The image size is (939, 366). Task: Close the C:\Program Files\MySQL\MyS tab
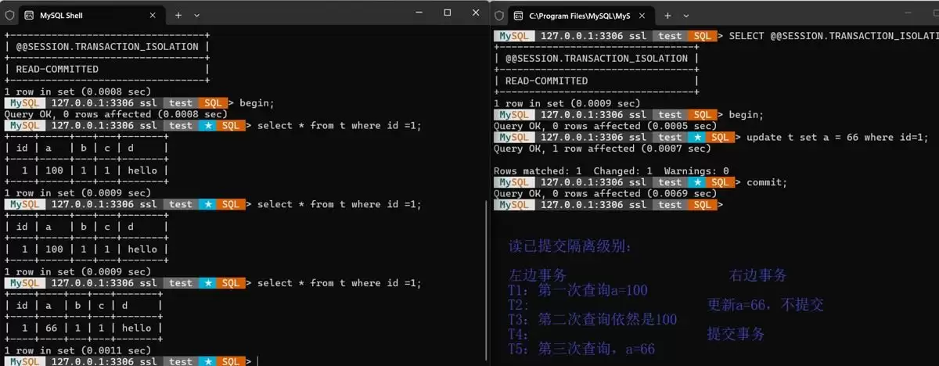point(642,15)
